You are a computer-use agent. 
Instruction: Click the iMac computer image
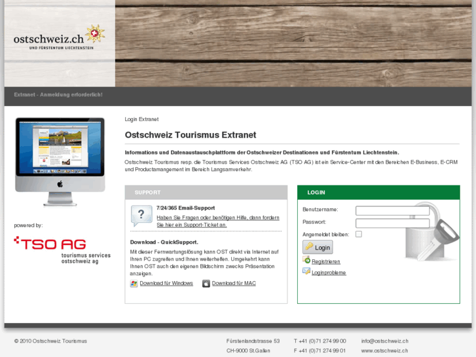[60, 162]
